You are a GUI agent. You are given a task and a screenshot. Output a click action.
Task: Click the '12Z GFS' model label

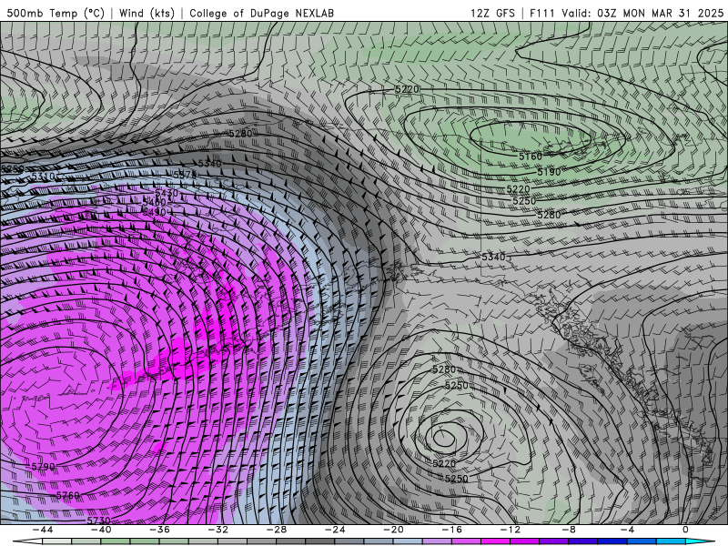492,13
